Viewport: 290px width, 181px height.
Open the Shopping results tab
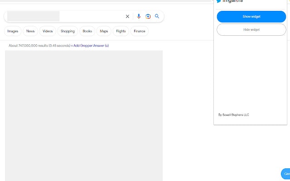pyautogui.click(x=68, y=31)
